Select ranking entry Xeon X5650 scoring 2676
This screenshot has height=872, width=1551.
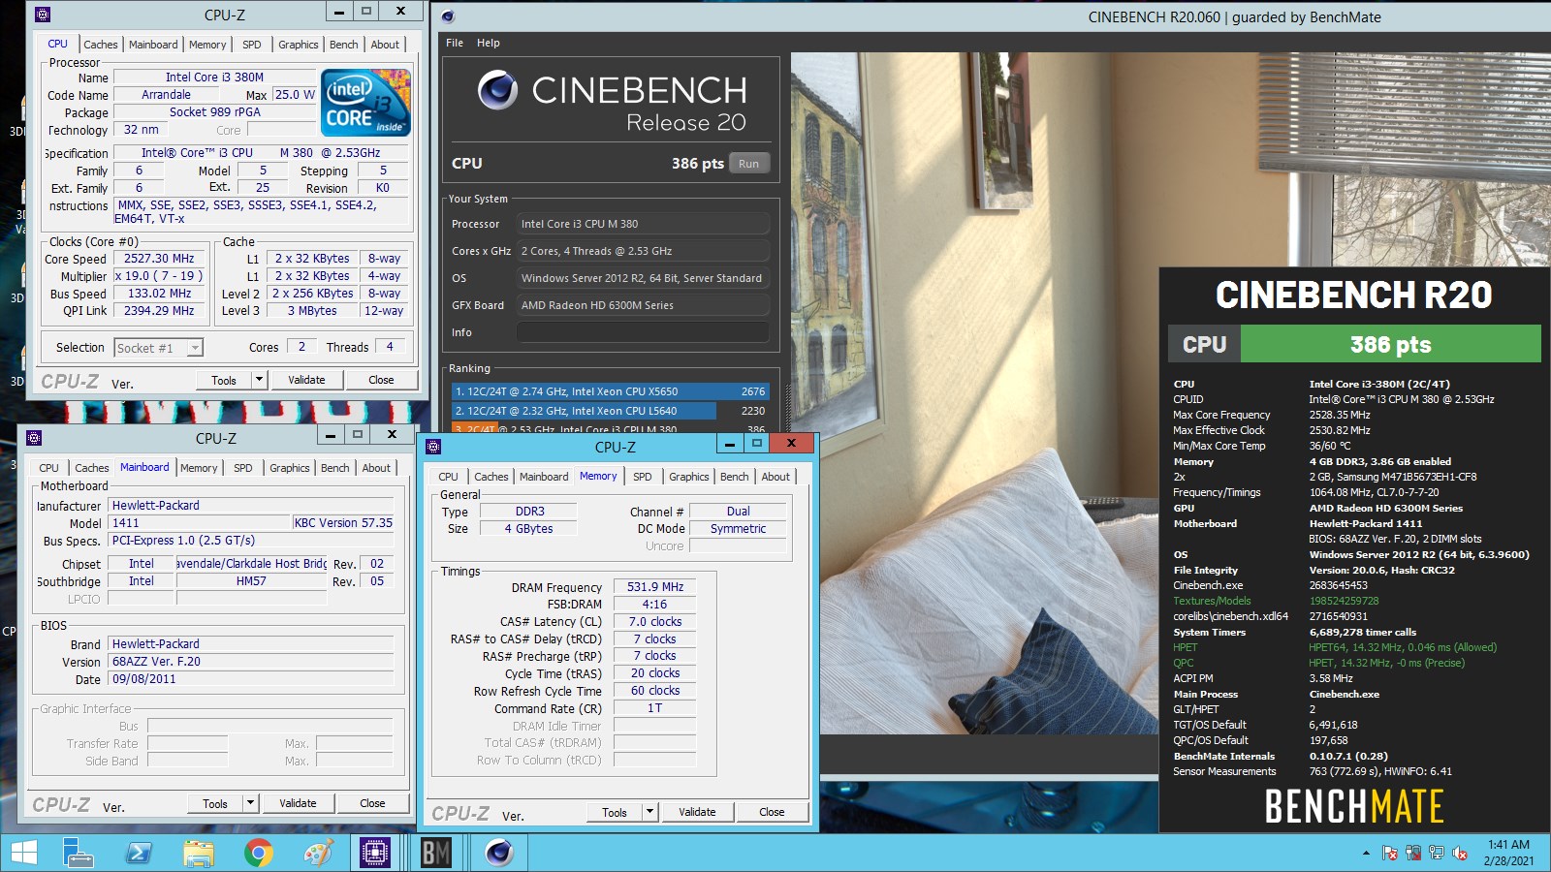[611, 391]
